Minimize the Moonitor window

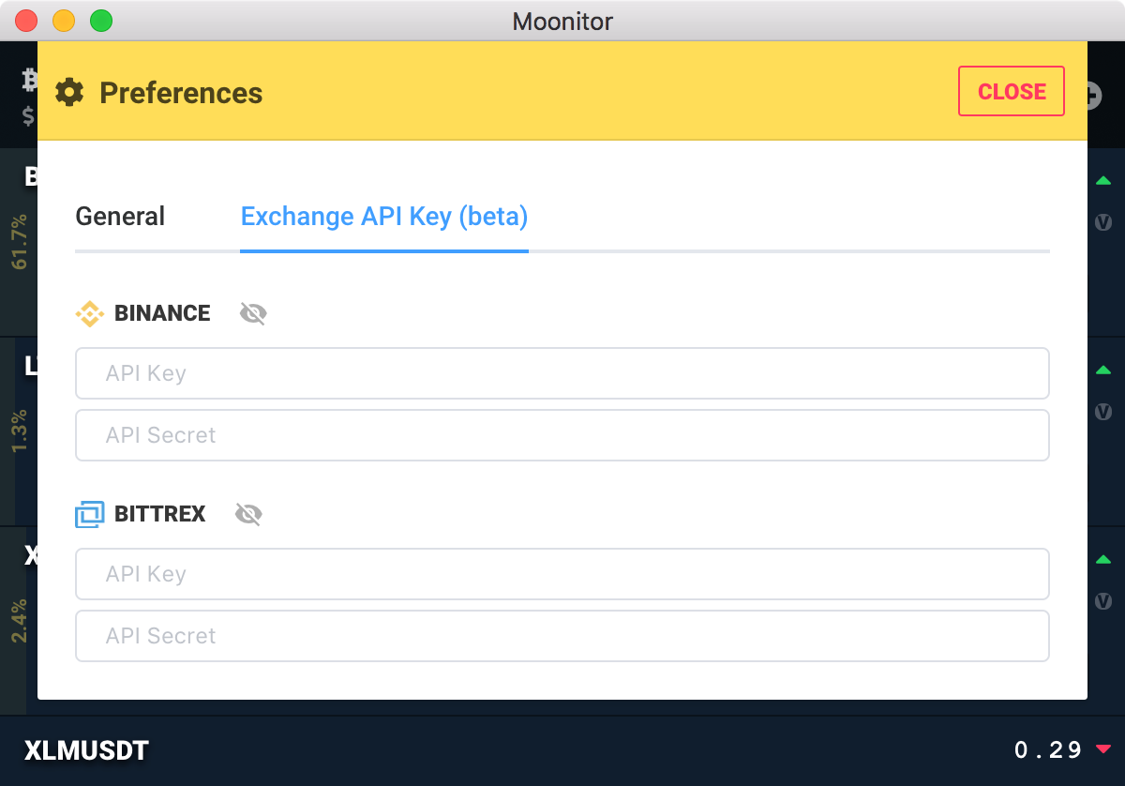(x=64, y=20)
